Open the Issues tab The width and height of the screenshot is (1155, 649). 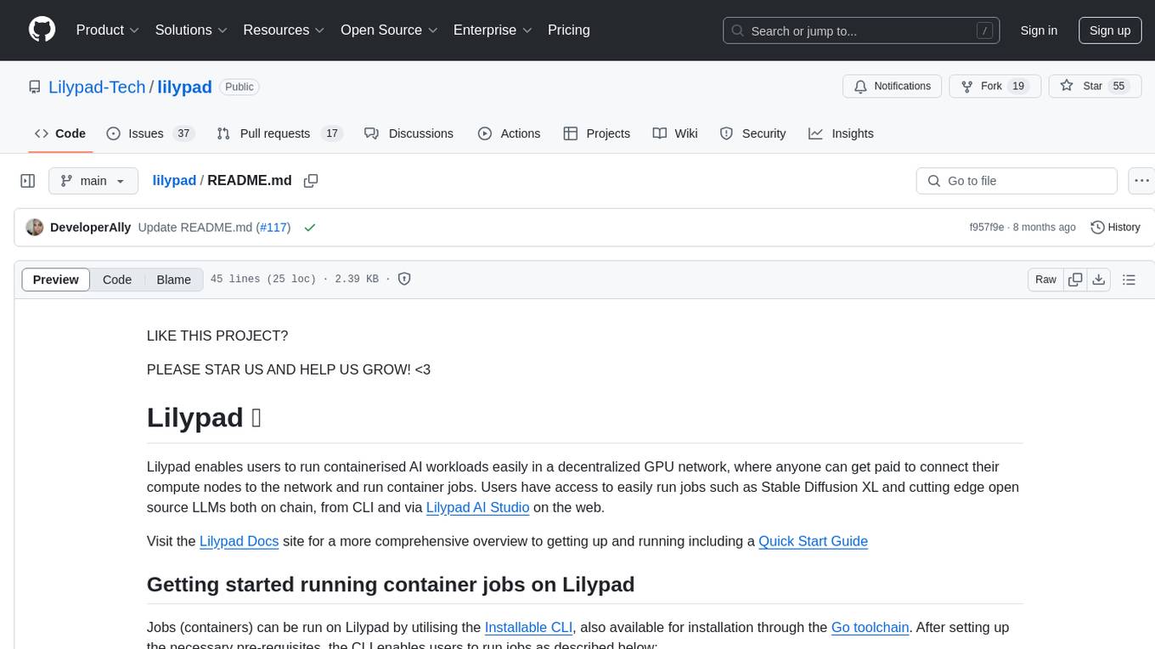tap(150, 133)
